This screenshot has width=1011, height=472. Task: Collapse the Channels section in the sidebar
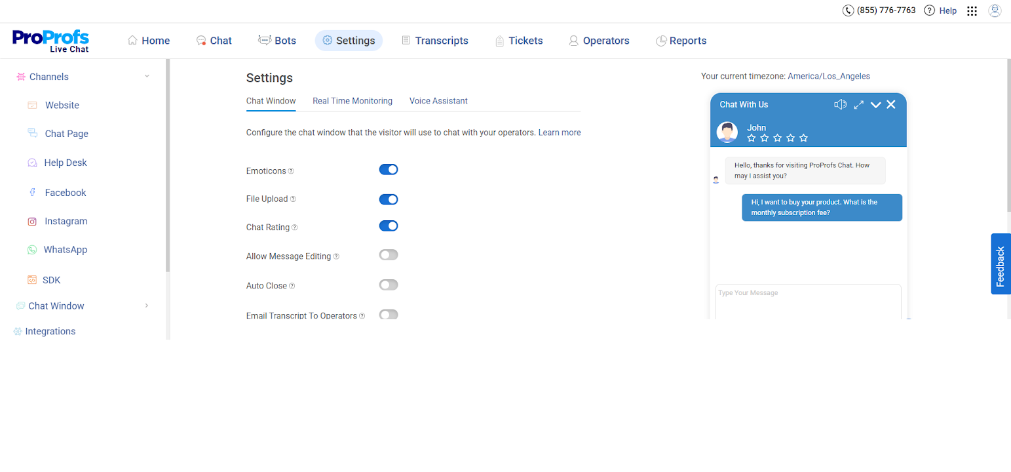[147, 76]
